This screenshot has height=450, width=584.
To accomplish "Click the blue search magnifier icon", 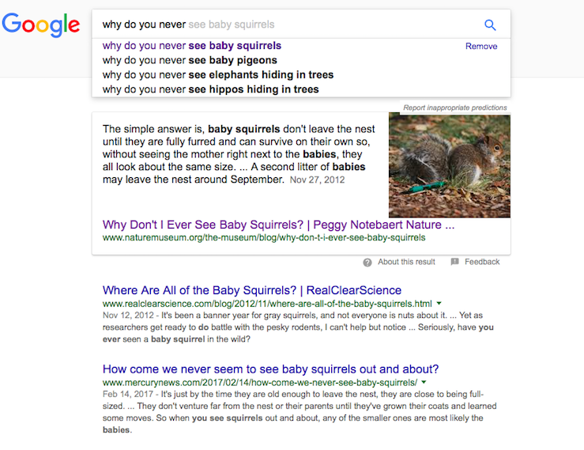I will tap(490, 25).
